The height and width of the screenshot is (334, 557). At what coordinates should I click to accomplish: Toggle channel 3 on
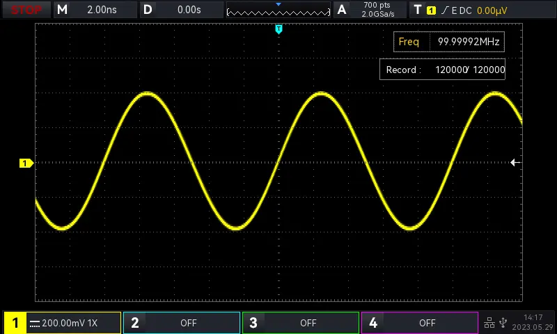click(301, 323)
